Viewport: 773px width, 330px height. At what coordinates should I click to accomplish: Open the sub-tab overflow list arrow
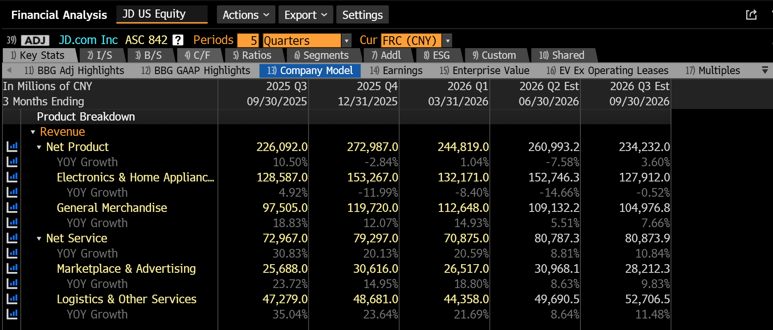[765, 70]
